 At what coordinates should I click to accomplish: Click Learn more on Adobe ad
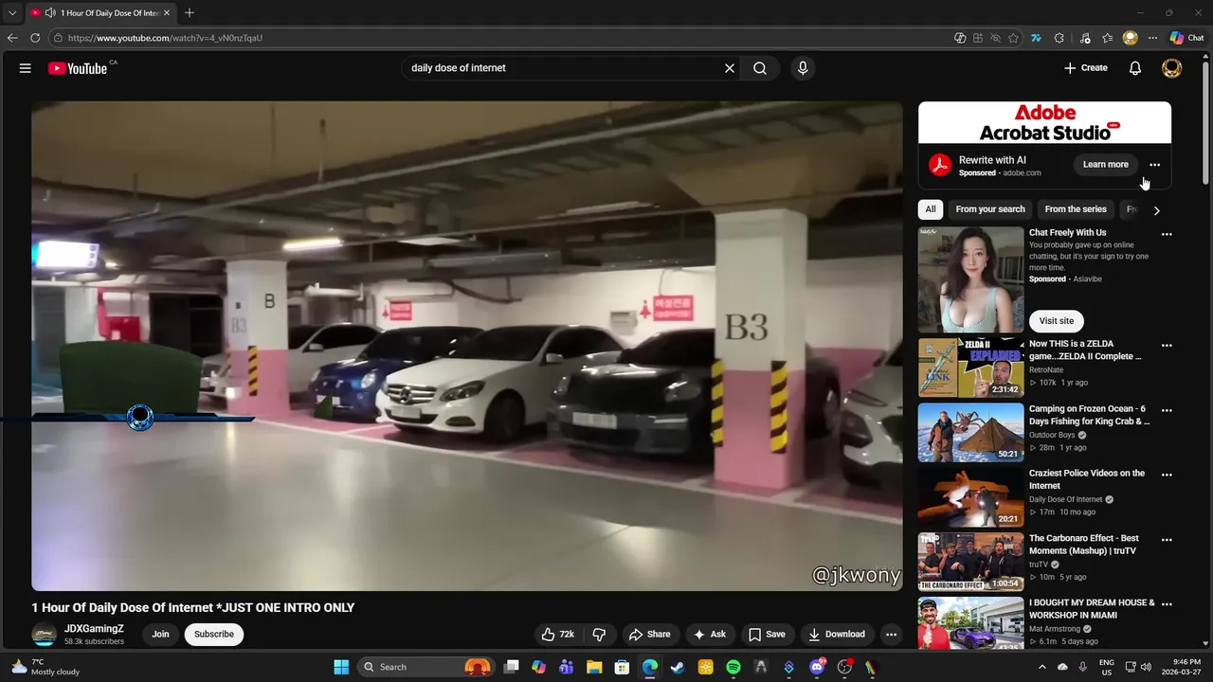click(1106, 165)
